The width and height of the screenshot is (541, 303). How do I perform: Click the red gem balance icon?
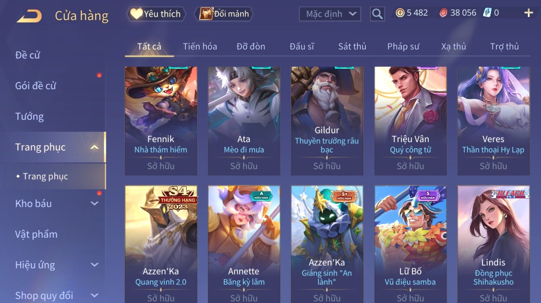point(444,13)
